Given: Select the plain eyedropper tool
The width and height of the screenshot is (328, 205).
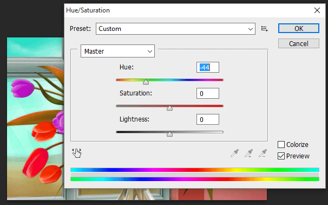Looking at the screenshot, I should pyautogui.click(x=234, y=153).
